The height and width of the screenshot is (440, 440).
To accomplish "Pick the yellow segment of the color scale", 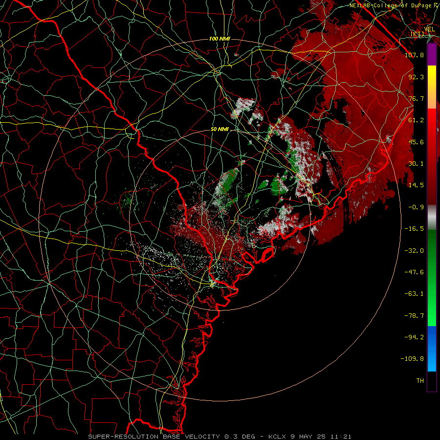I will pyautogui.click(x=432, y=76).
